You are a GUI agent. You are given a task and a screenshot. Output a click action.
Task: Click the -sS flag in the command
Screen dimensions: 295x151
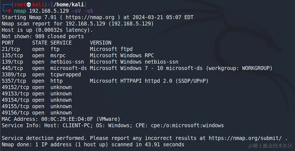[x=89, y=11]
